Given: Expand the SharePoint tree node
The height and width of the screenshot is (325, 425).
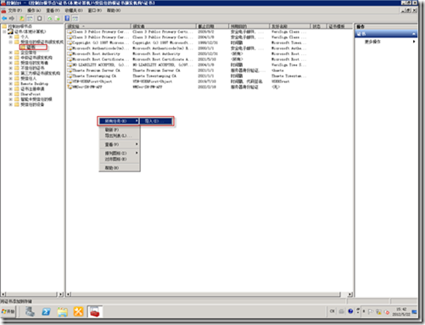Looking at the screenshot, I should click(11, 94).
